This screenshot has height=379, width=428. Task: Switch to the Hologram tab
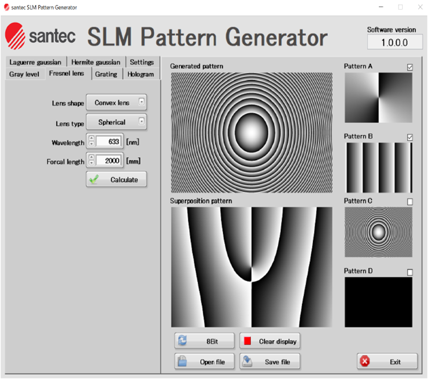(x=141, y=74)
